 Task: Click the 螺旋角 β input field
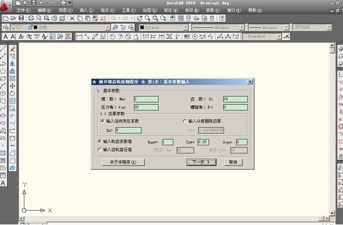coord(235,107)
